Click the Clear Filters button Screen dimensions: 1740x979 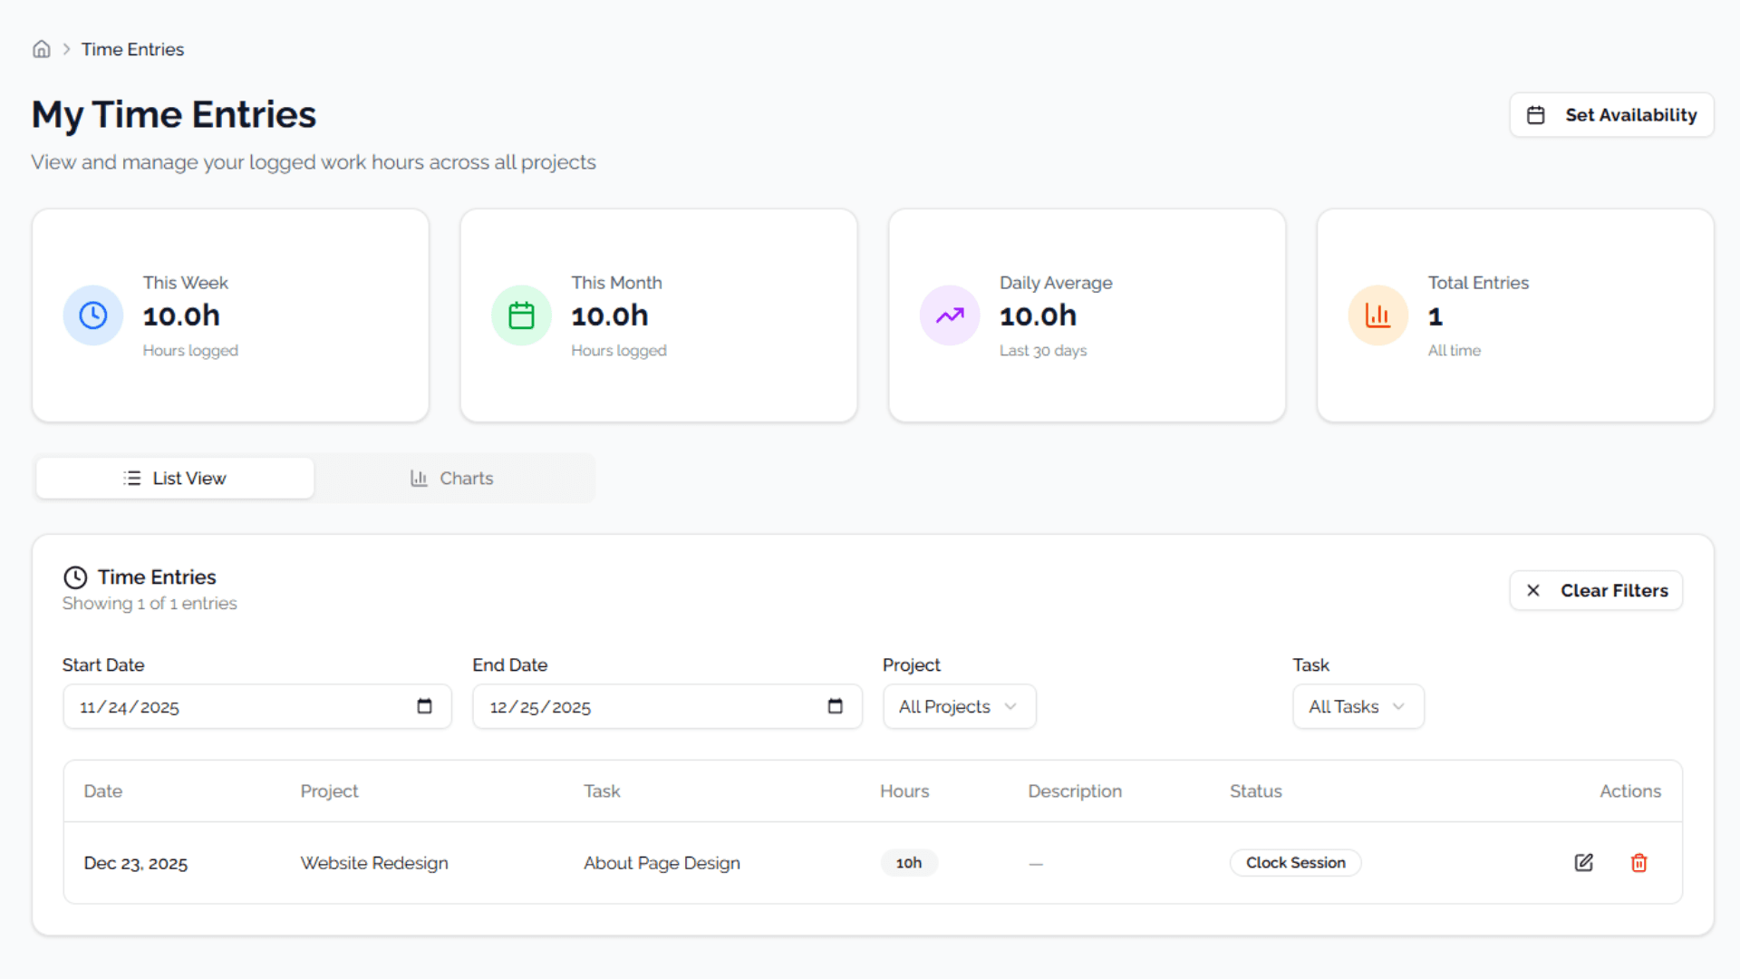1595,590
